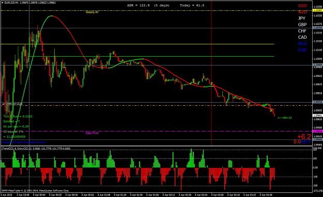Click the '3 Apr 2015' date label
The height and width of the screenshot is (197, 323).
tap(6, 195)
